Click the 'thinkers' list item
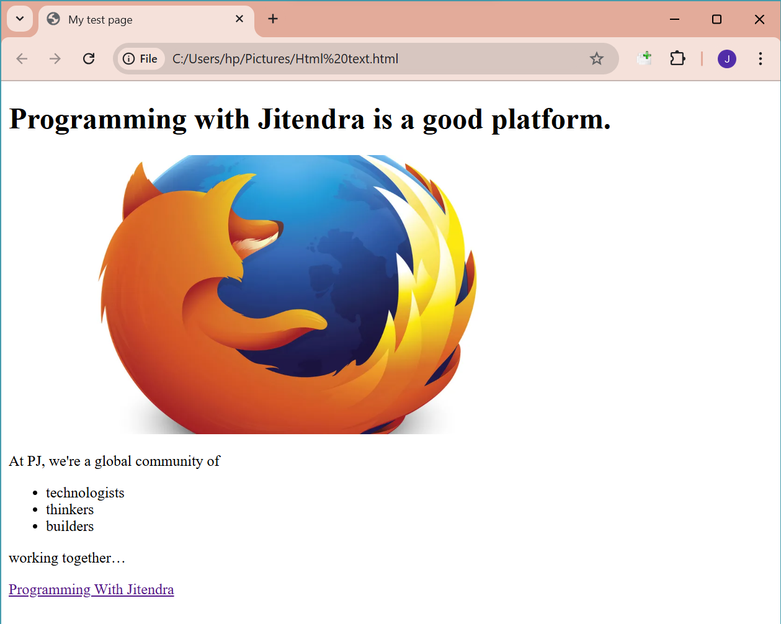Viewport: 781px width, 624px height. point(70,509)
